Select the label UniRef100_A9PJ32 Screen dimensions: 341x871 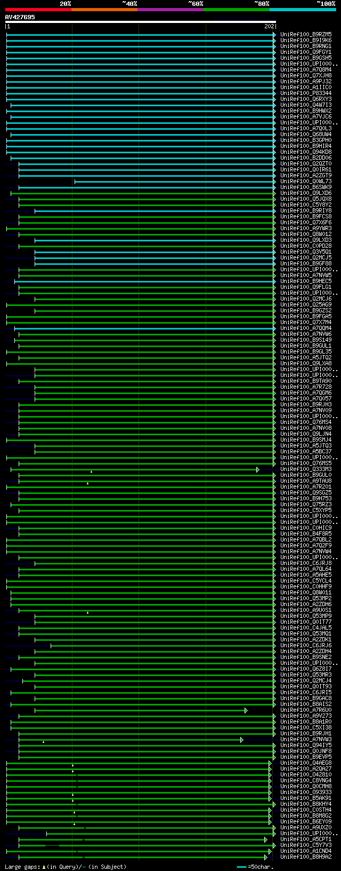pyautogui.click(x=306, y=82)
